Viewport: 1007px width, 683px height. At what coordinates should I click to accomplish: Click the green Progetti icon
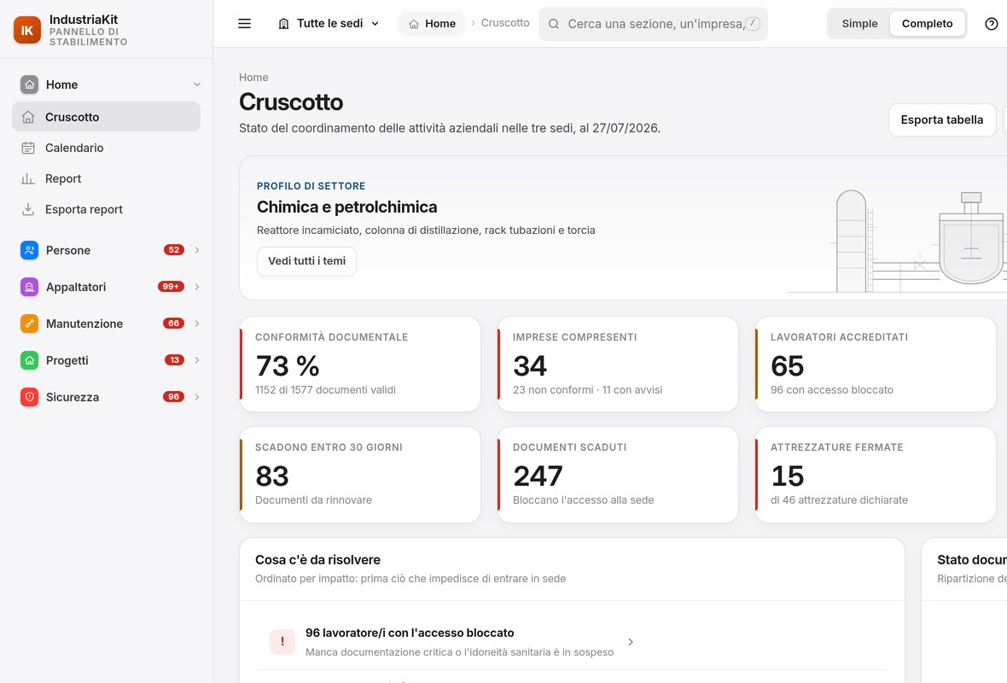pos(30,359)
